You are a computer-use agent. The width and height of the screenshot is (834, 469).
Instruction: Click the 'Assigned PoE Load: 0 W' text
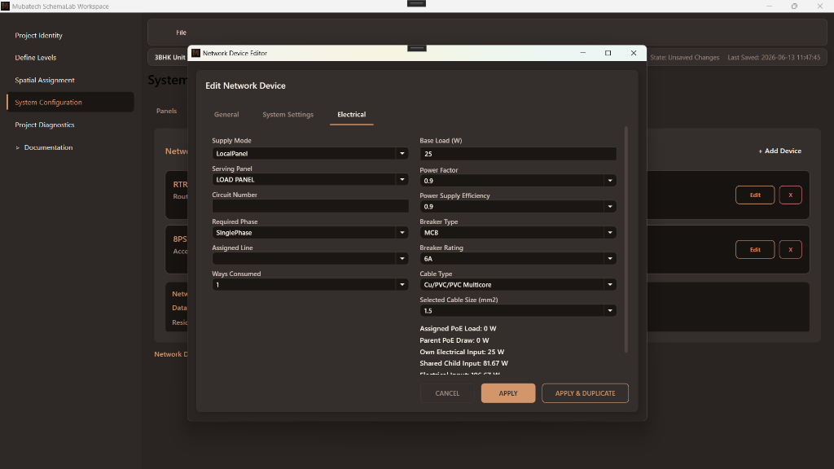point(458,328)
